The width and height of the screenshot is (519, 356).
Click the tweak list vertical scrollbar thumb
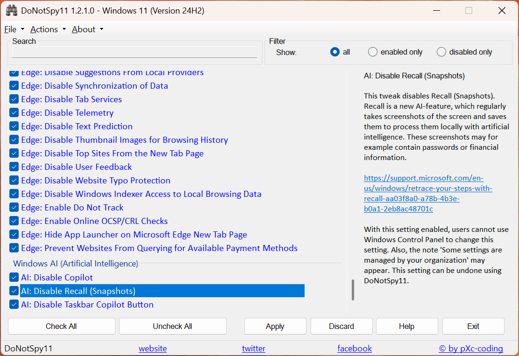(353, 290)
